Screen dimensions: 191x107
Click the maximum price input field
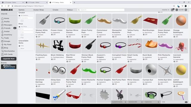tap(27, 32)
